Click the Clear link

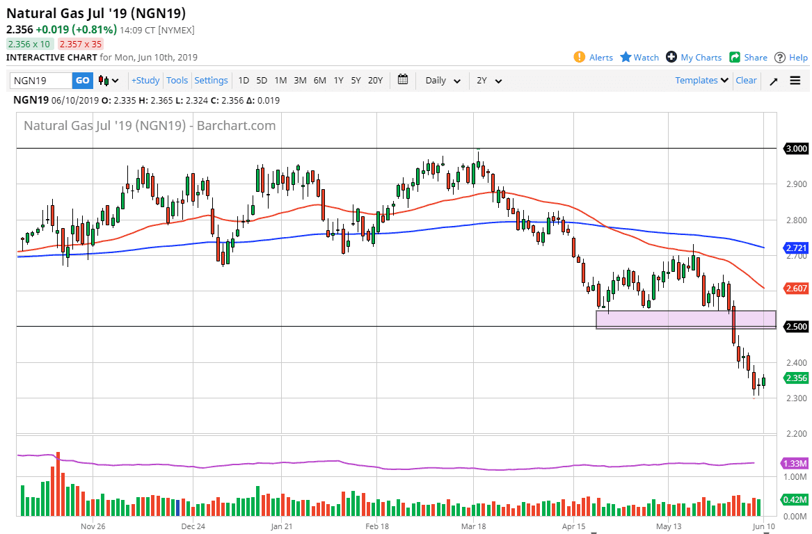pos(746,80)
